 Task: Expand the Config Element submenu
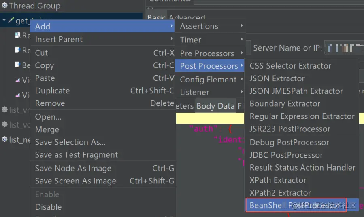[x=210, y=80]
